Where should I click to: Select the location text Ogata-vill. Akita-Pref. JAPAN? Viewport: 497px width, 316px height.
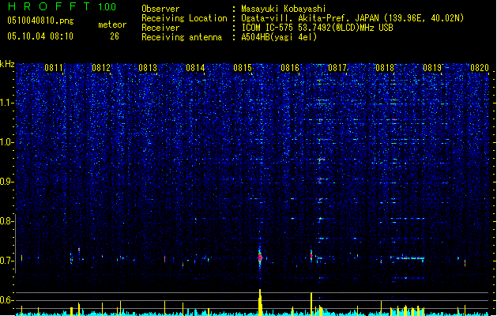[311, 18]
